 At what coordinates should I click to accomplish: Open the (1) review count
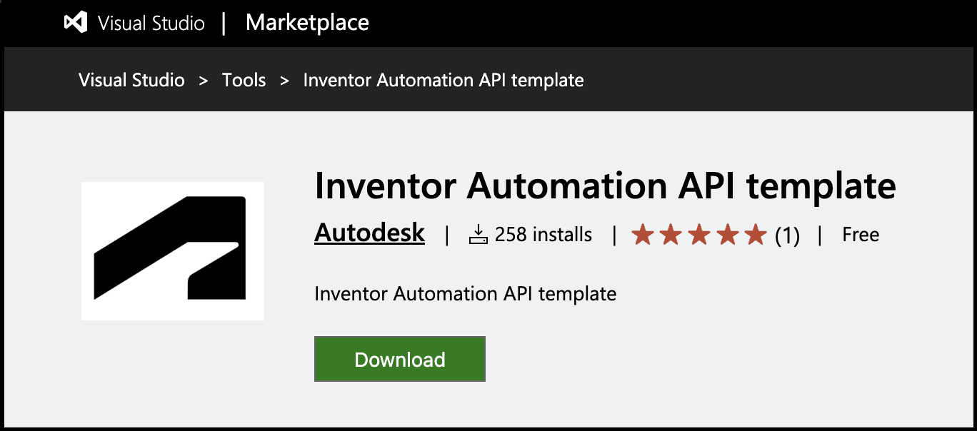click(x=787, y=235)
